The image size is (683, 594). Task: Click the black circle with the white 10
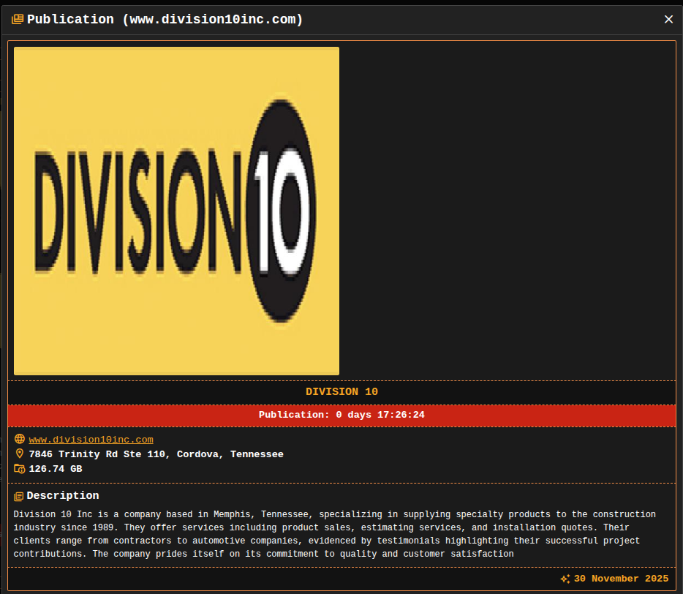pos(282,211)
